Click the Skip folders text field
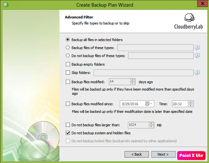The image size is (209, 163). click(143, 73)
